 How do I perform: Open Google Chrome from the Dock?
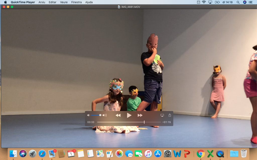click(200, 153)
